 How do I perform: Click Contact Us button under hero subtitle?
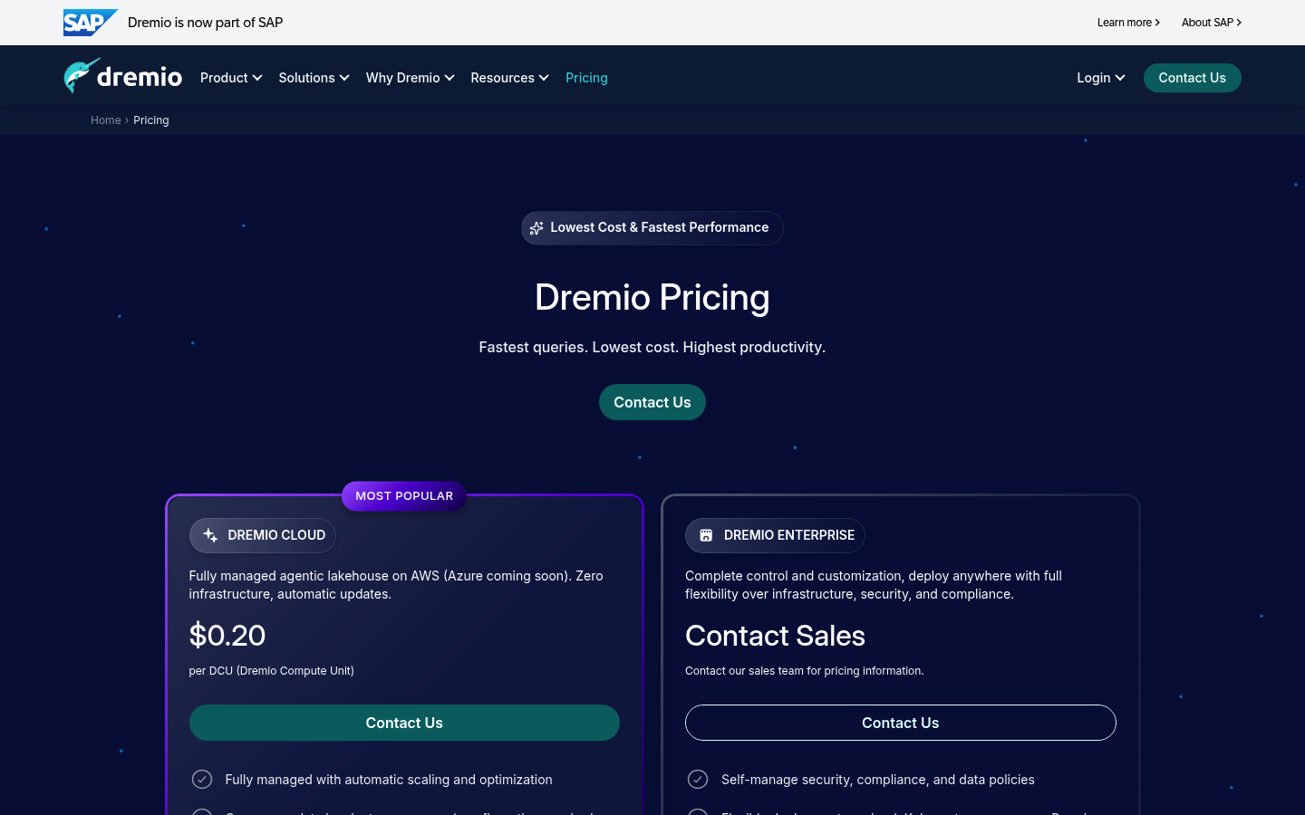click(x=652, y=402)
